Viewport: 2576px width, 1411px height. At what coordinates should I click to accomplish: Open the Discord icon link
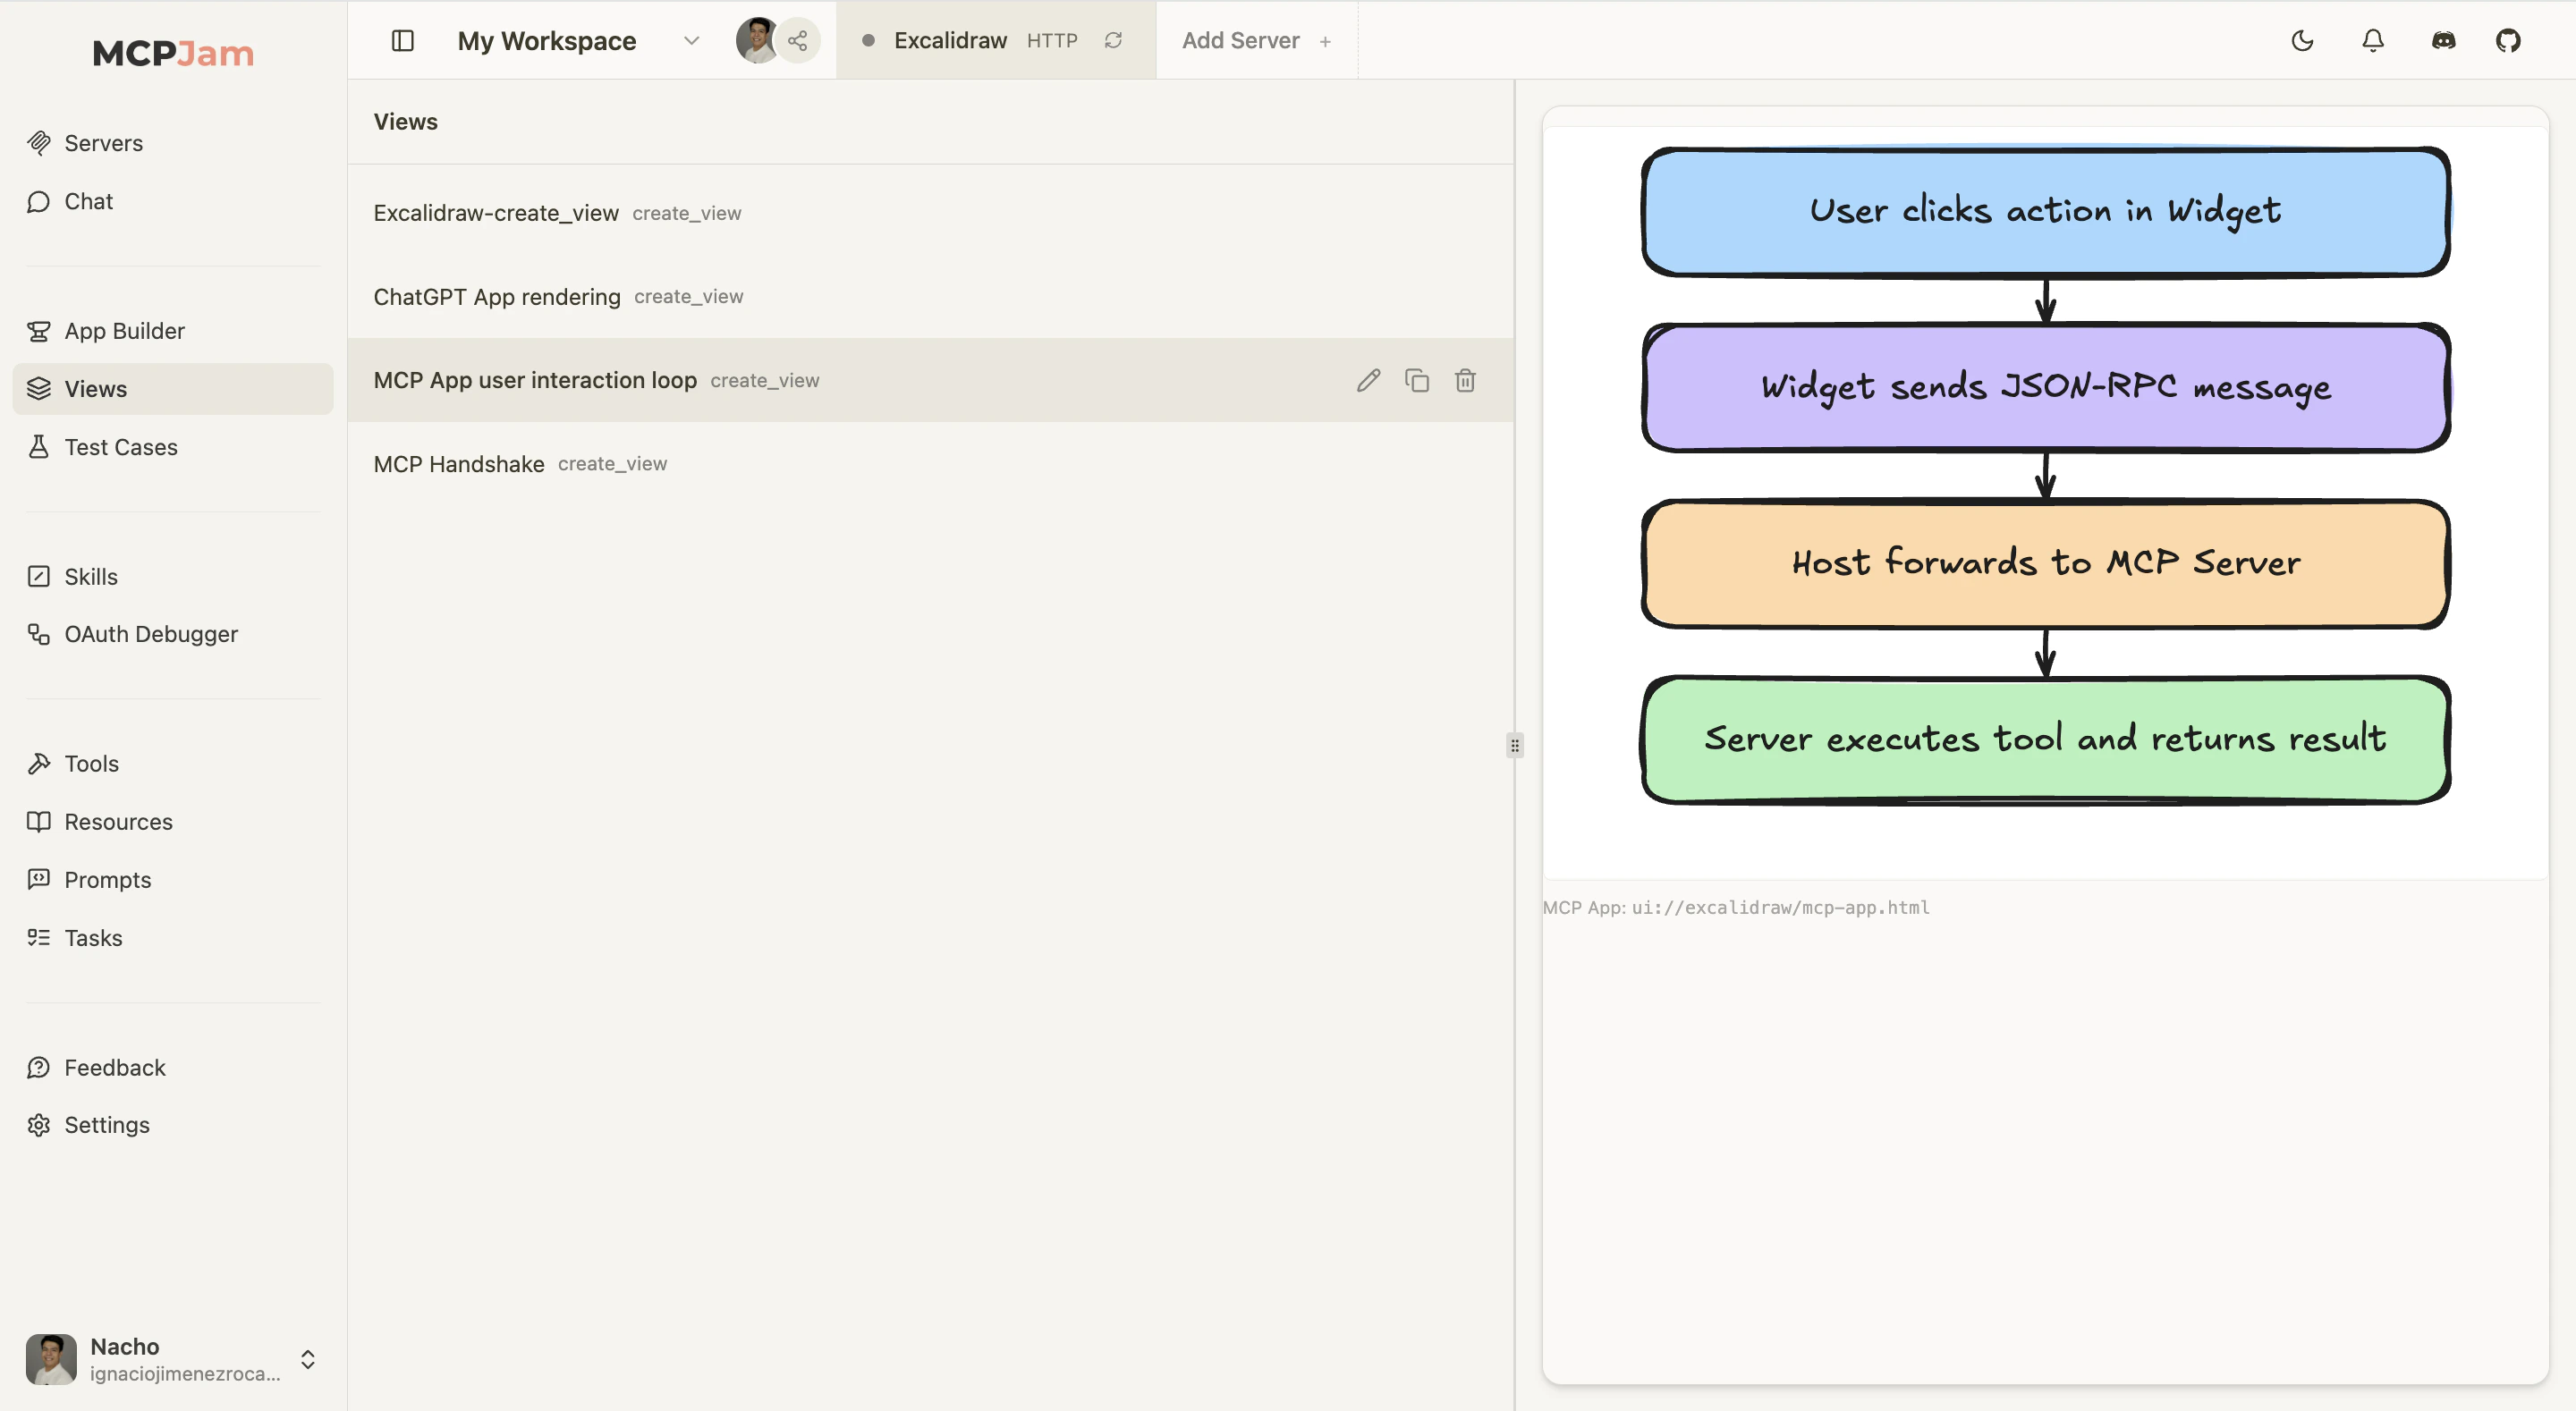pos(2442,41)
